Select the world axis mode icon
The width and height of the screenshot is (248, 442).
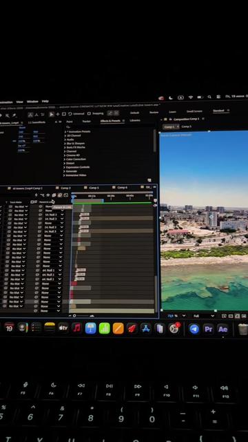tap(37, 115)
